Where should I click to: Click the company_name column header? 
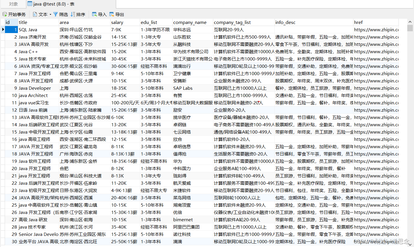[193, 22]
